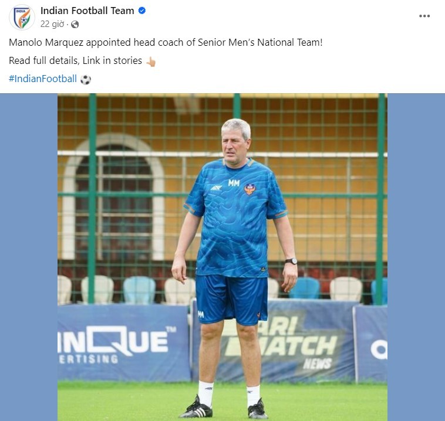Viewport: 445px width, 421px height.
Task: Click the blue margin right of the photo
Action: [x=416, y=257]
